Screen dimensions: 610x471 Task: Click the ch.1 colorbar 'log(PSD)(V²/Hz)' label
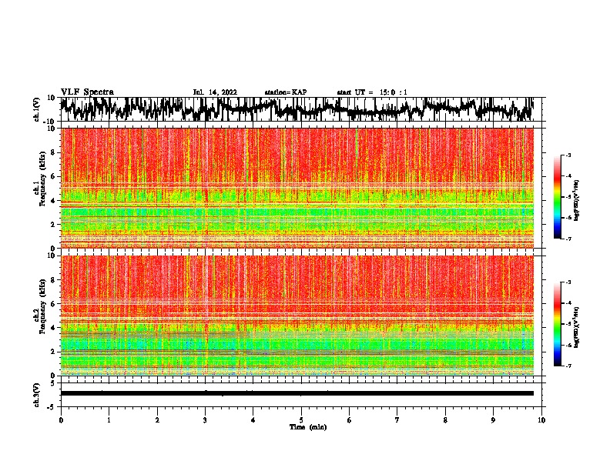tap(577, 201)
